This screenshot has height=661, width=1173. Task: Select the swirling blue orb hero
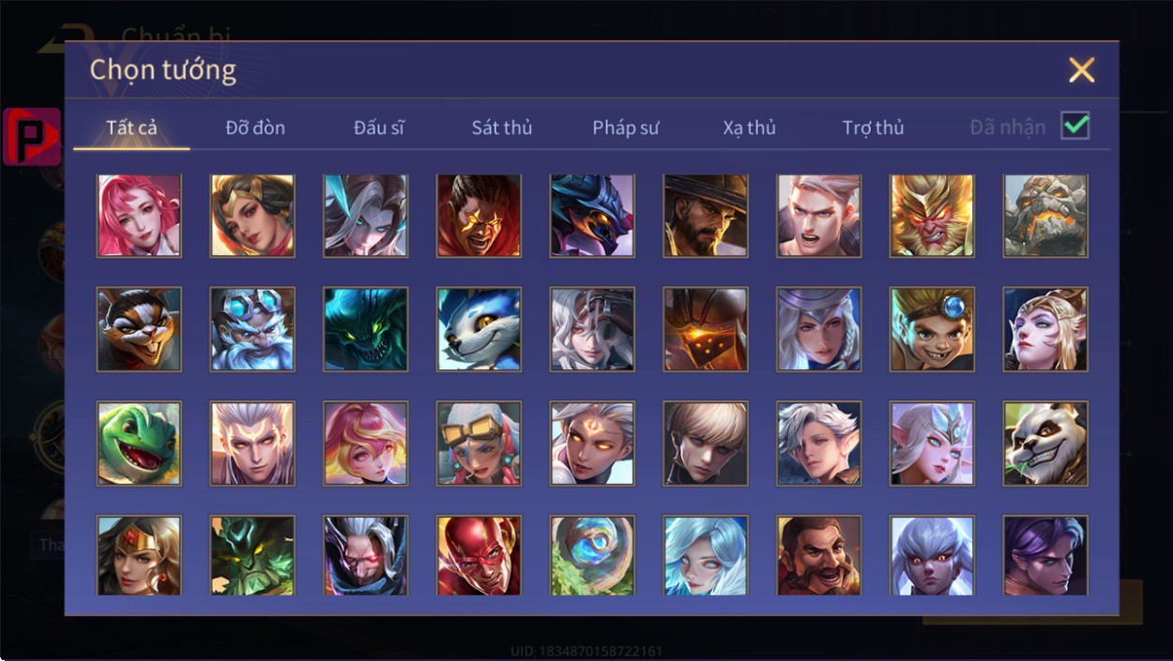tap(592, 555)
